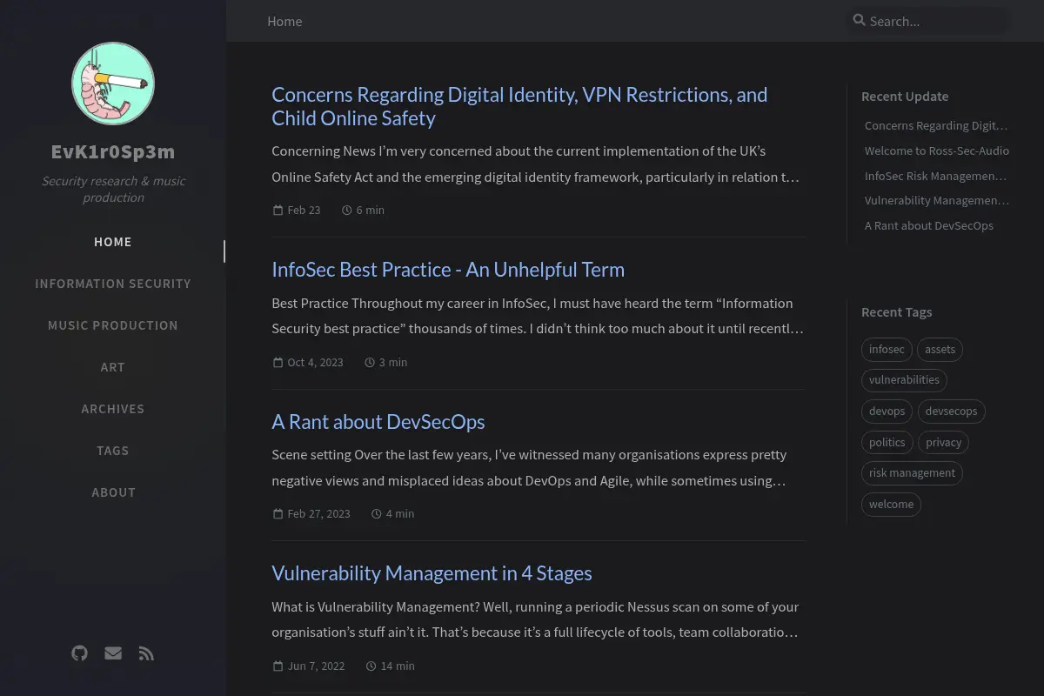
Task: Click the search magnifier icon
Action: click(x=860, y=20)
